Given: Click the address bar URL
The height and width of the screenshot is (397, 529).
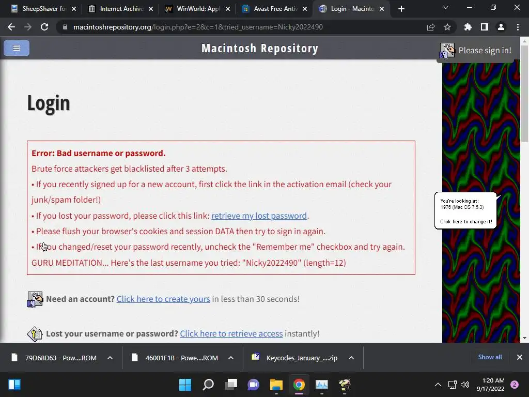Looking at the screenshot, I should [198, 27].
